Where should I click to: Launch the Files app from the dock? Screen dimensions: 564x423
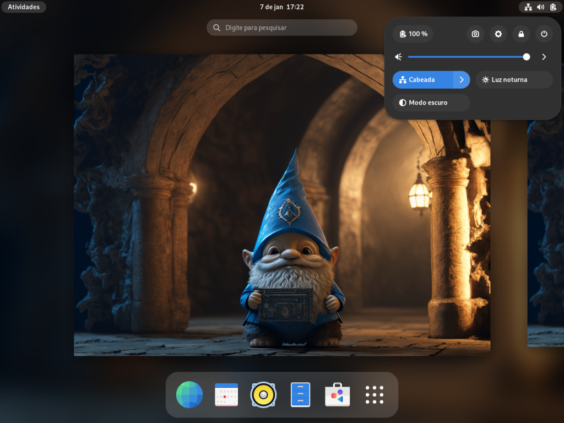[x=300, y=394]
